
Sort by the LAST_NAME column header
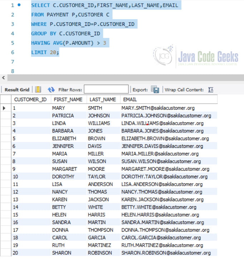tap(103, 99)
